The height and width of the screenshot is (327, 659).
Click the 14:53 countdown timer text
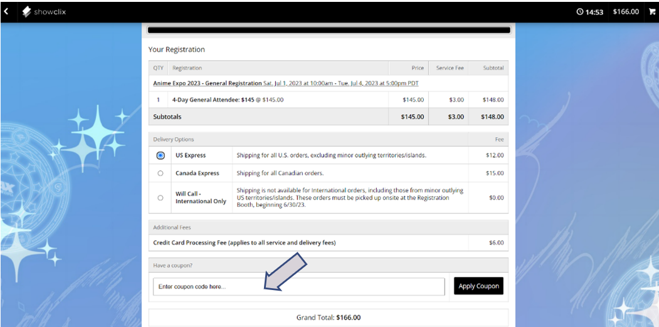click(x=594, y=12)
